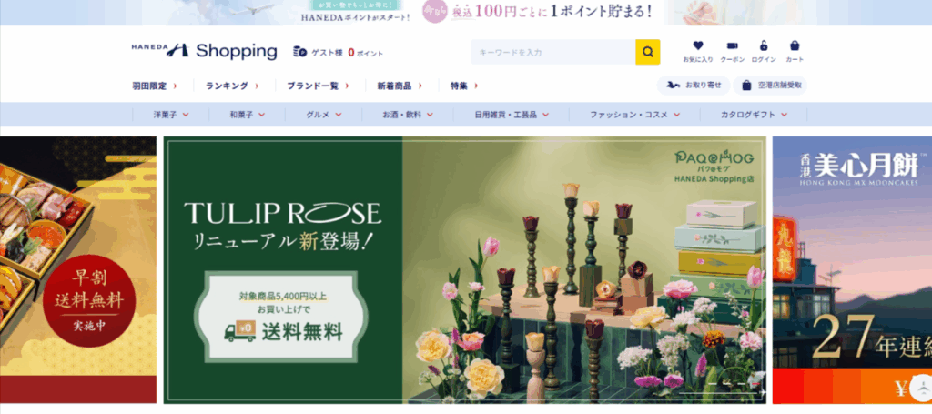The image size is (932, 414).
Task: Click the TULIP ROSE main banner
Action: (x=465, y=270)
